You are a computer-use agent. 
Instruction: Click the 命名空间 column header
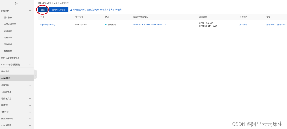coord(79,17)
